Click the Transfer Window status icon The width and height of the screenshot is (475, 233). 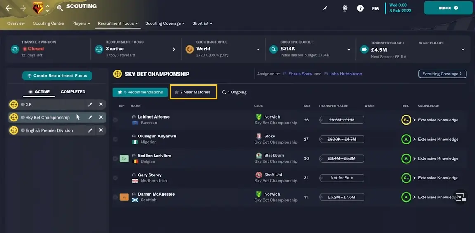pos(15,49)
